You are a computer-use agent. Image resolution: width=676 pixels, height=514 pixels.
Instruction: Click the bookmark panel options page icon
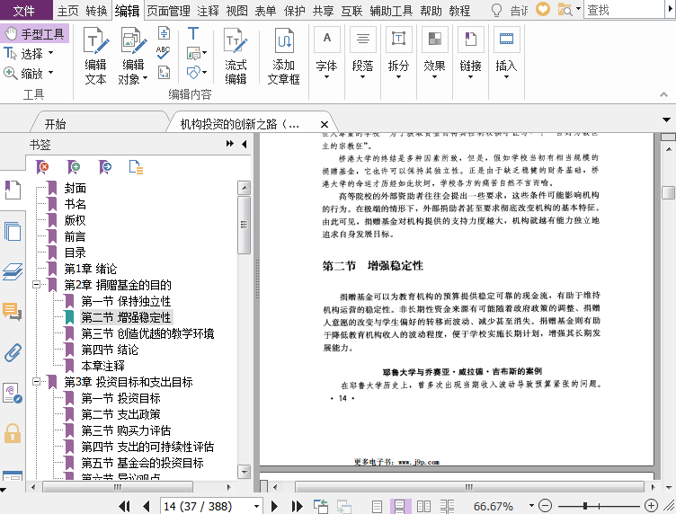tap(136, 167)
